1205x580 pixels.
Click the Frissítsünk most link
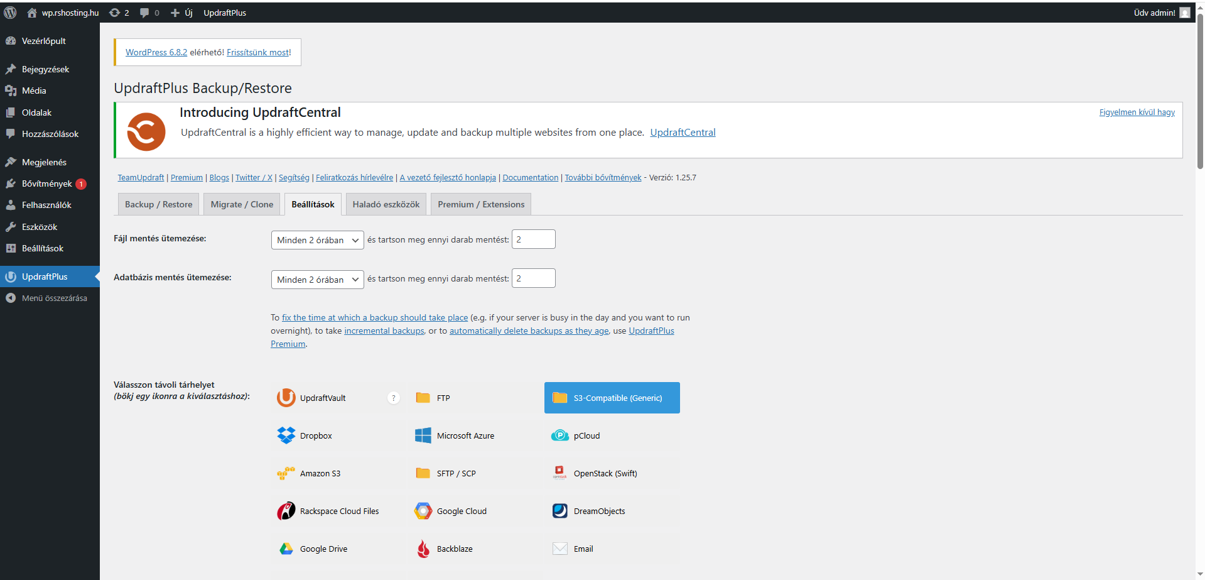coord(258,52)
